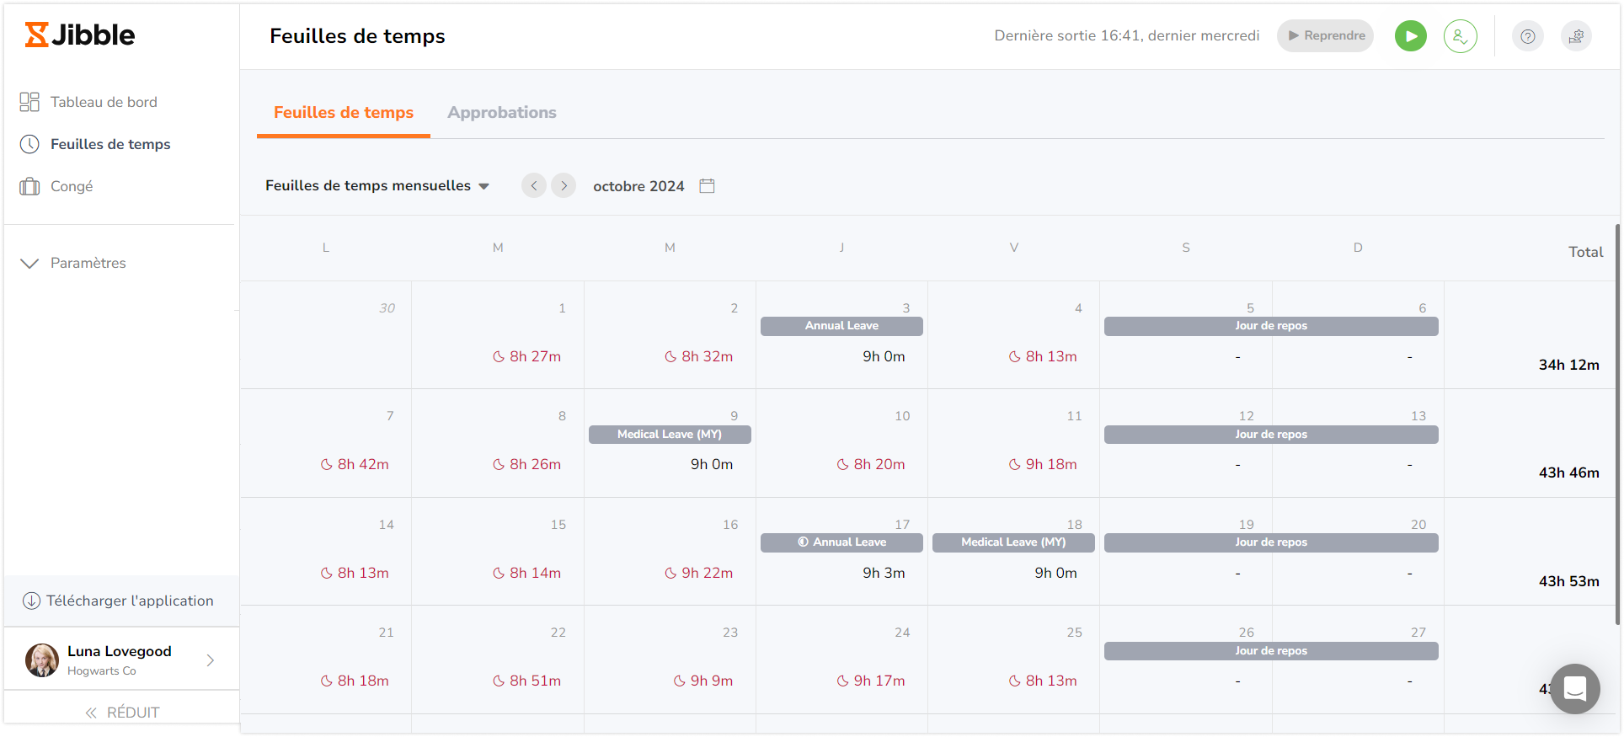Open the Congé page
This screenshot has height=737, width=1624.
coord(56,186)
